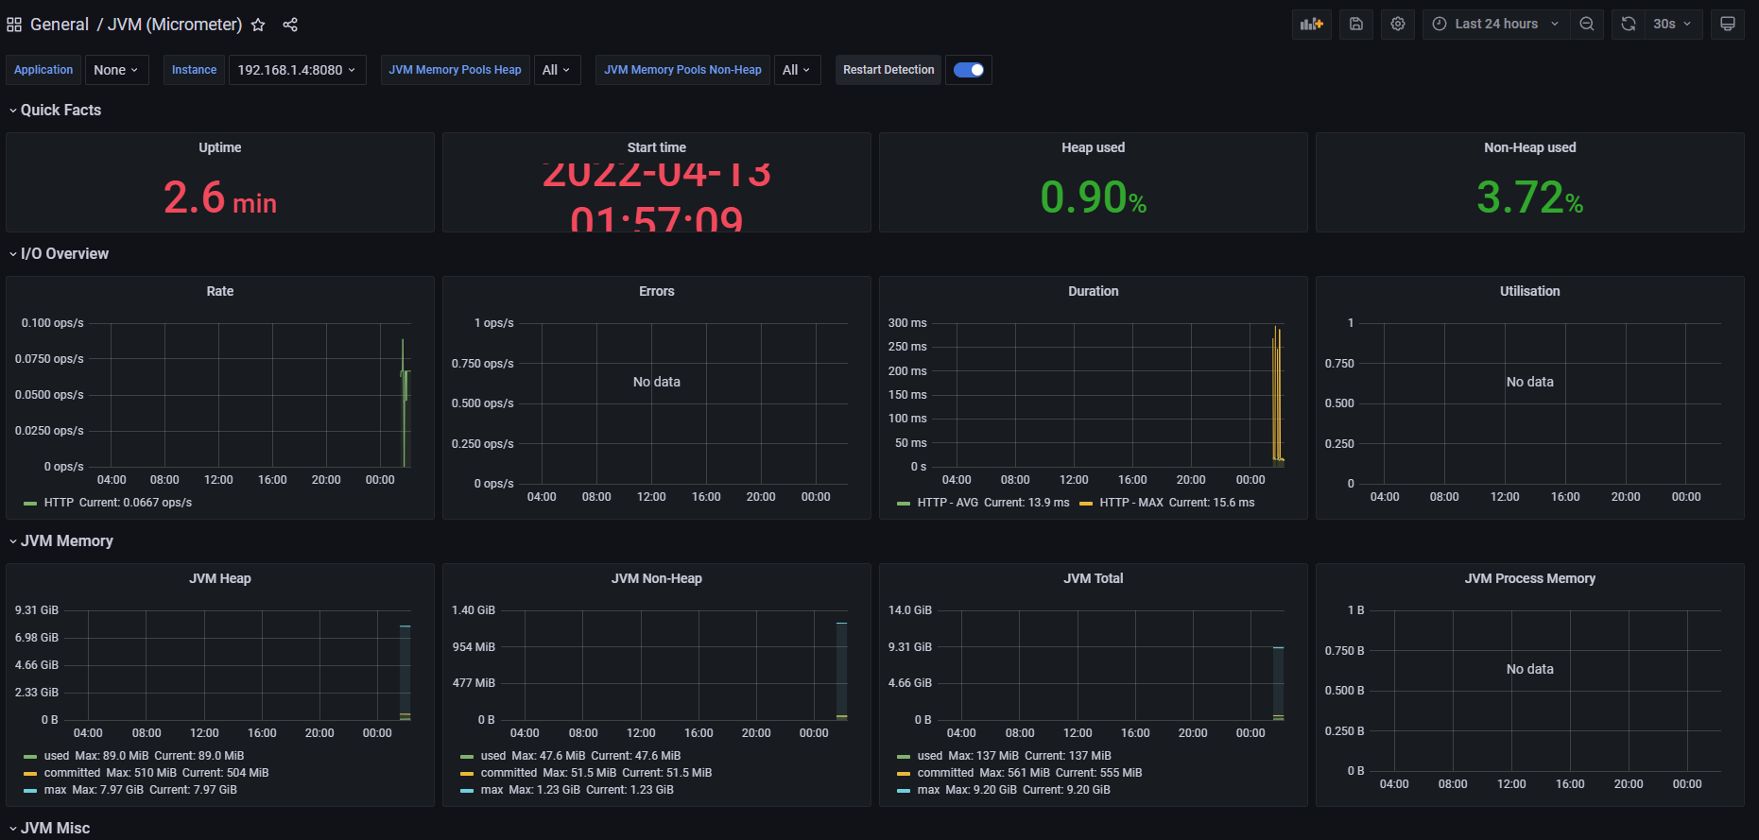Open Heap used panel title menu

coord(1094,147)
